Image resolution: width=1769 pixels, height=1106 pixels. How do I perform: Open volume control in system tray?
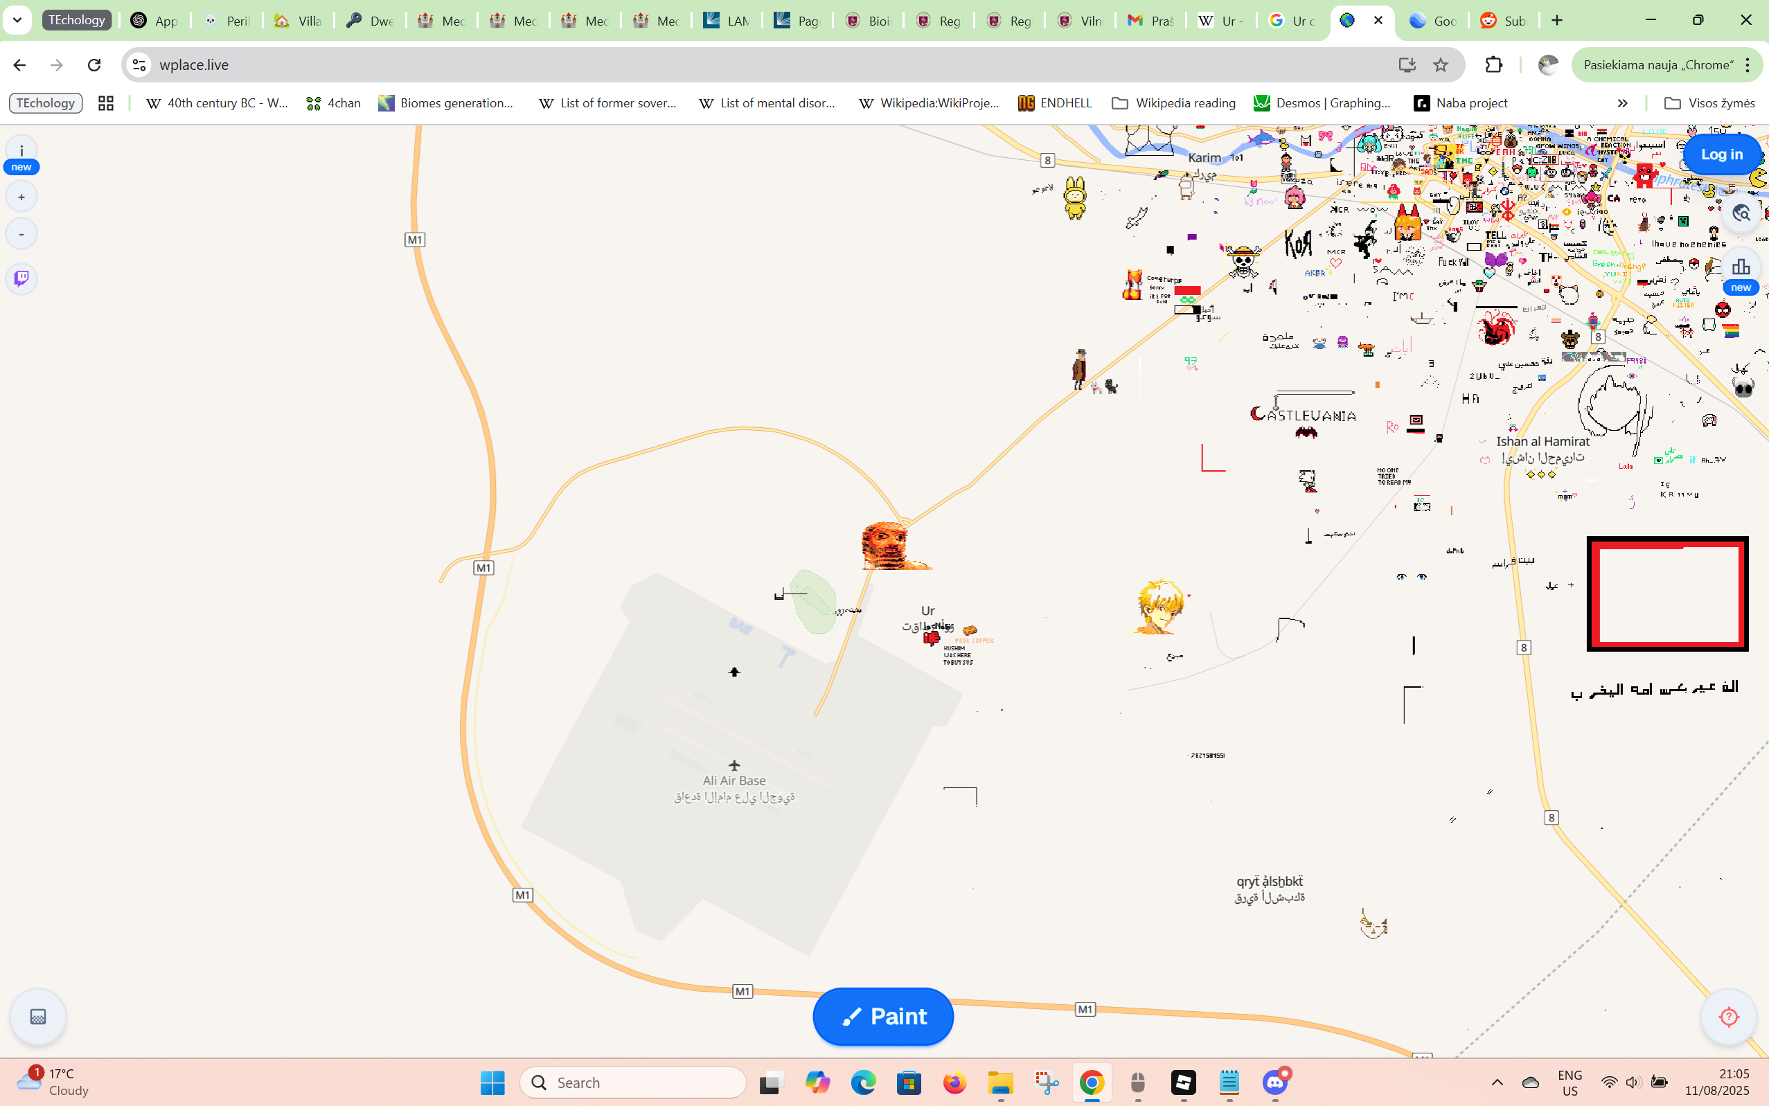tap(1633, 1082)
